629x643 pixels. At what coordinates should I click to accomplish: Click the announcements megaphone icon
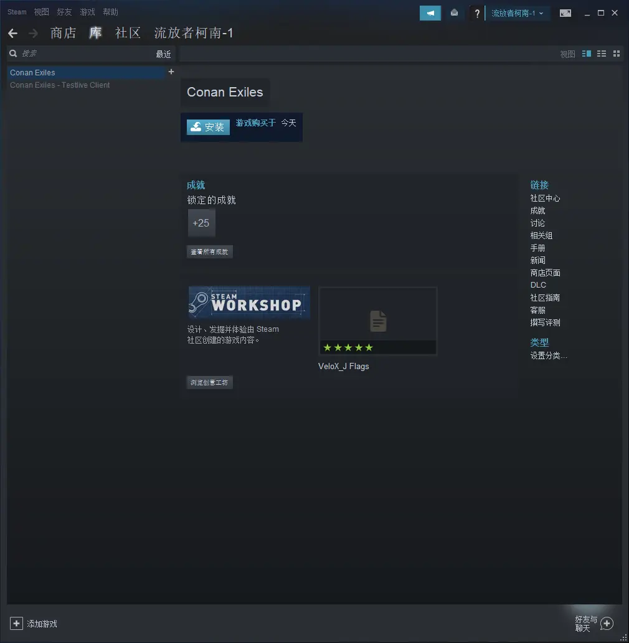tap(430, 13)
